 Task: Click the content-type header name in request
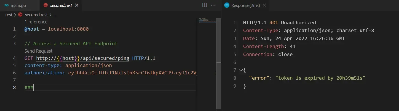[x=44, y=66]
